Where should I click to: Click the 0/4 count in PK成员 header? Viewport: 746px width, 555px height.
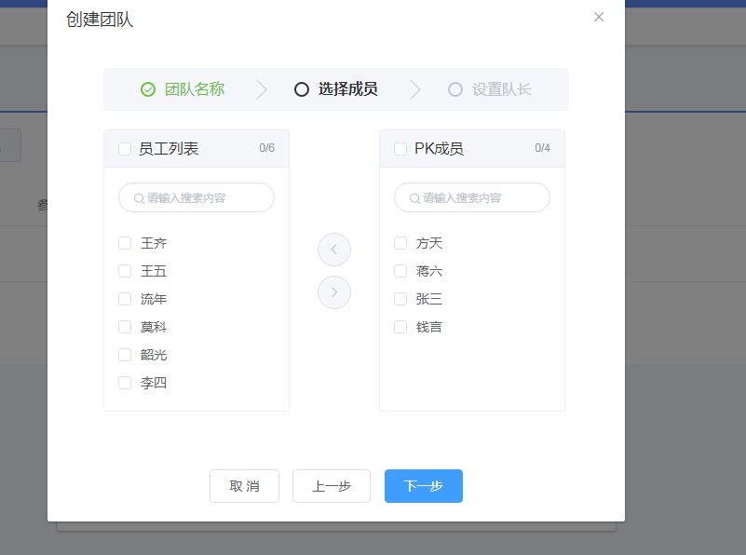tap(542, 148)
